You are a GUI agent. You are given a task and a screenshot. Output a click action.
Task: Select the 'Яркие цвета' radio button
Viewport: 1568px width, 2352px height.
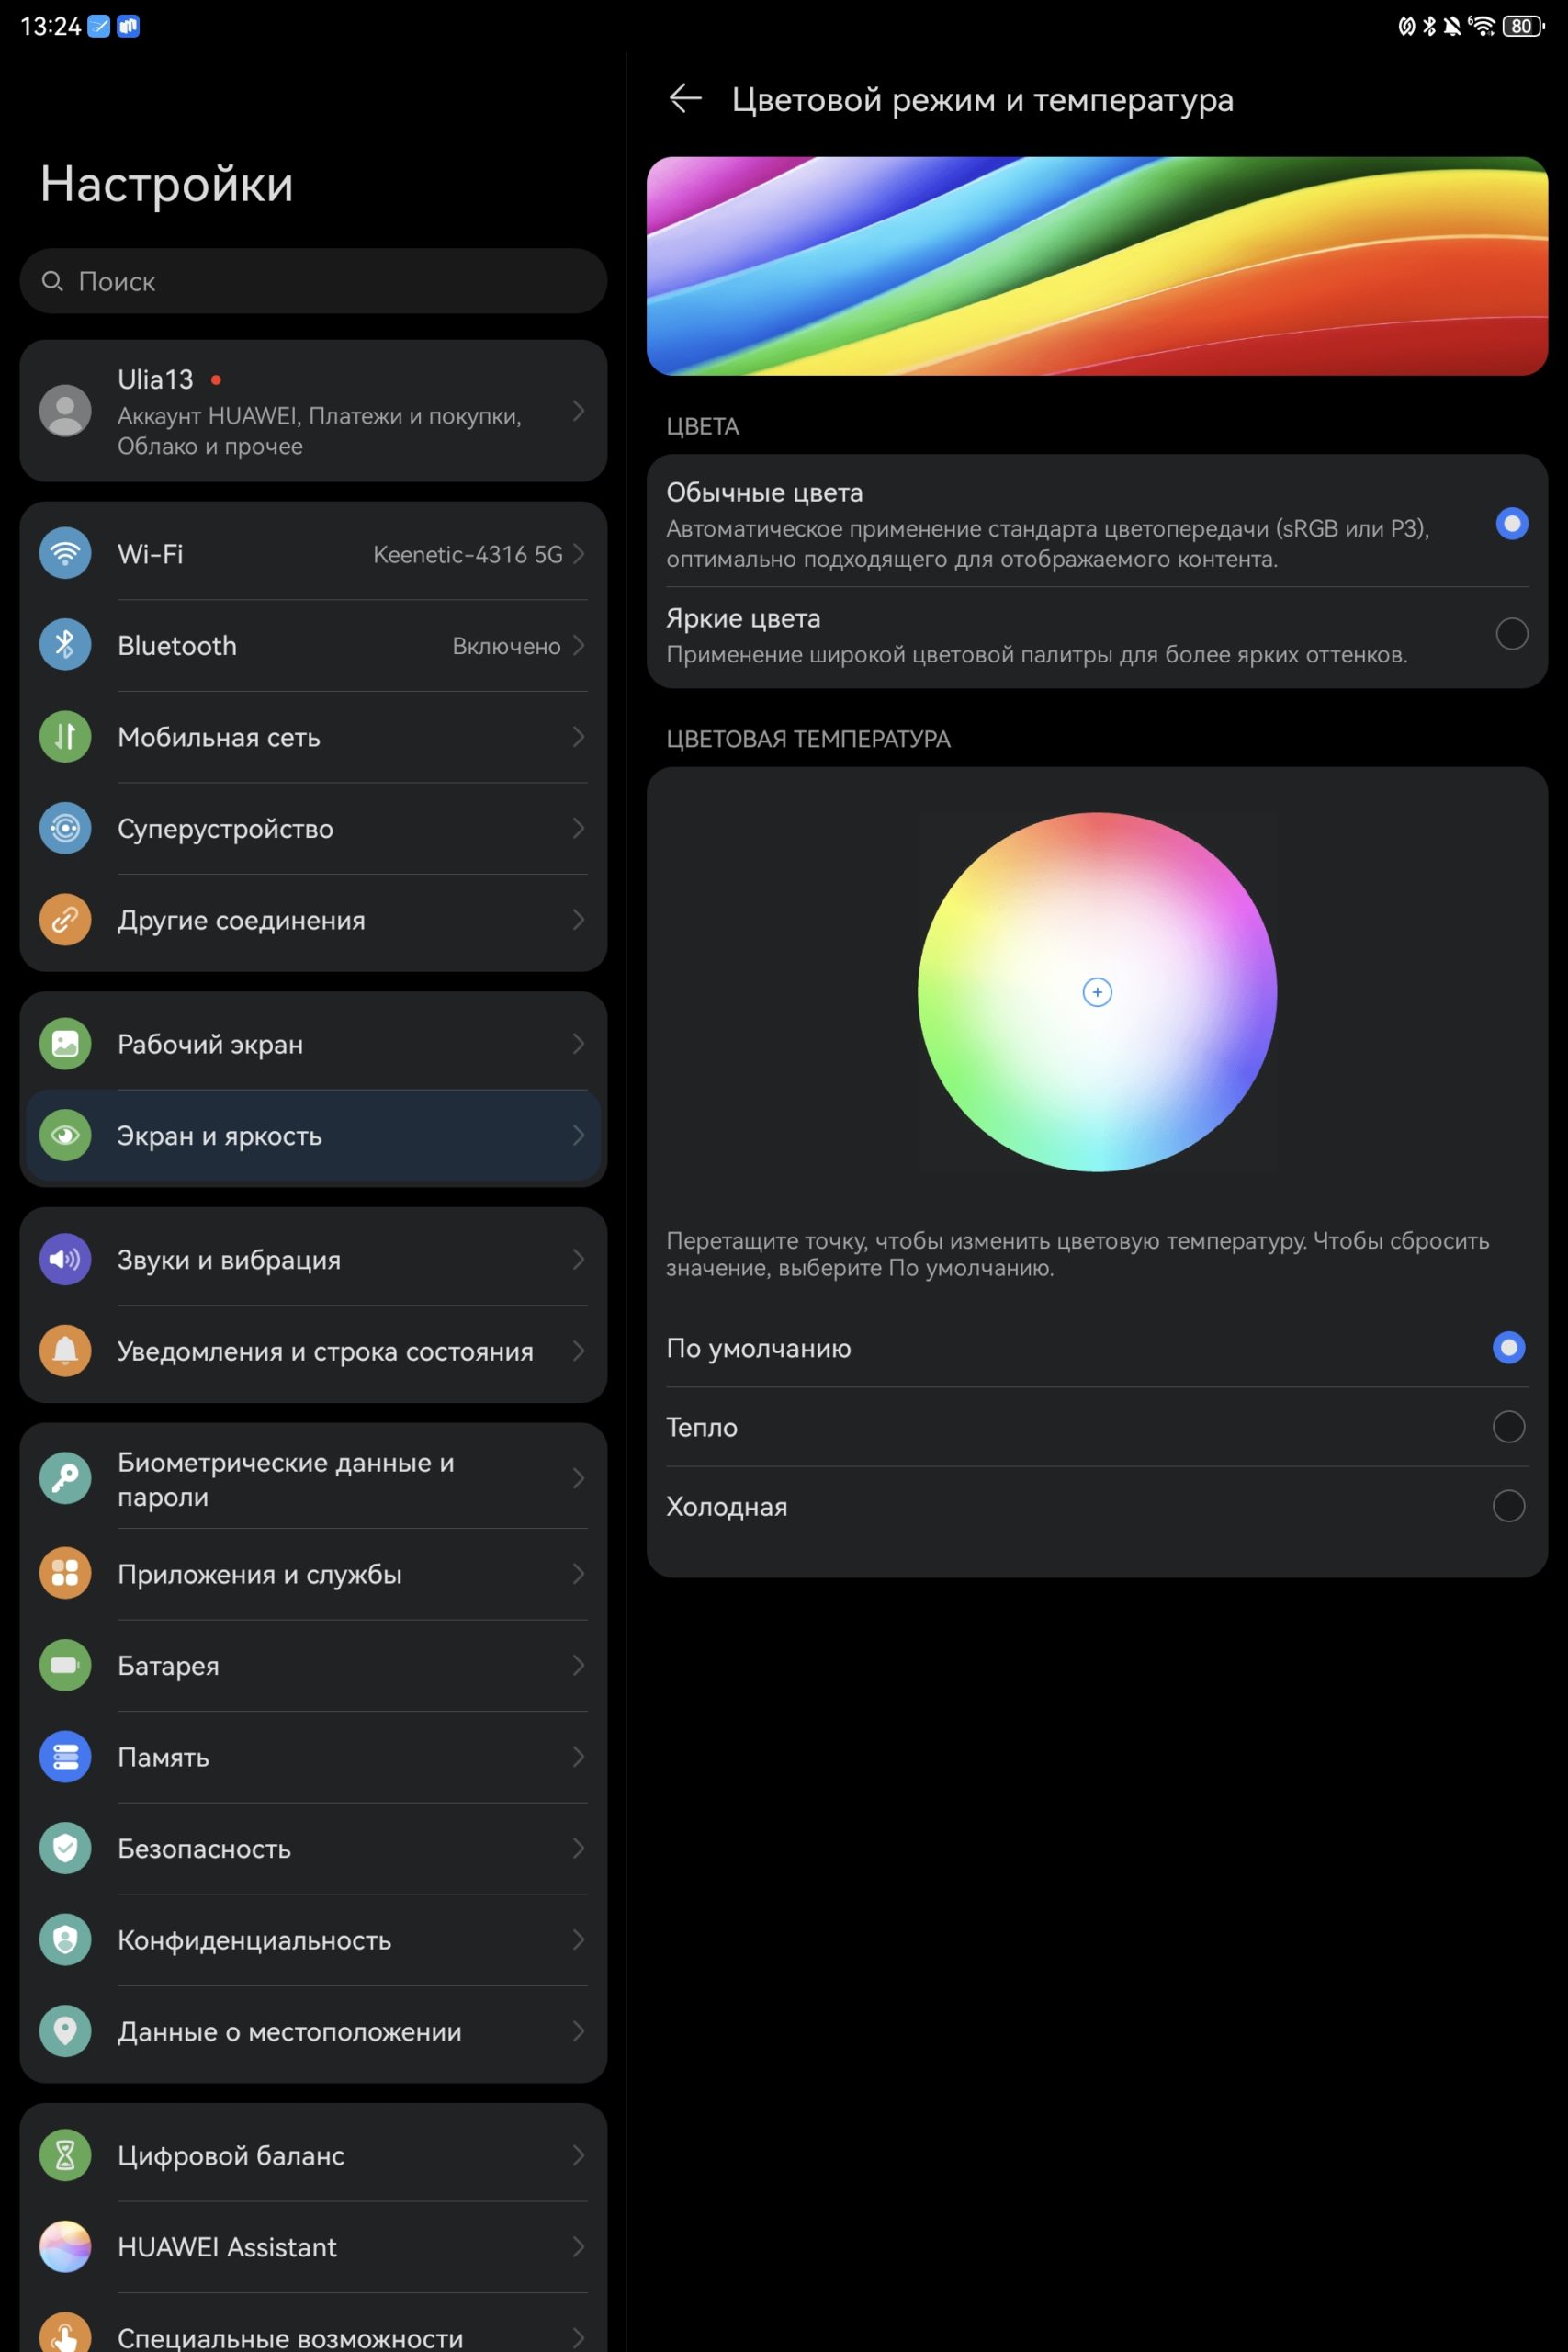(x=1511, y=633)
